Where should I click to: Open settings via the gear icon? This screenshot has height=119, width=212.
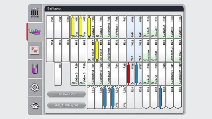[x=35, y=87]
